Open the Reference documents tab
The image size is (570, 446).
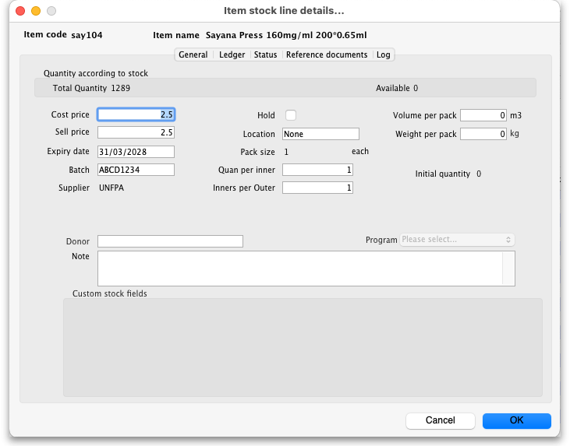coord(326,54)
